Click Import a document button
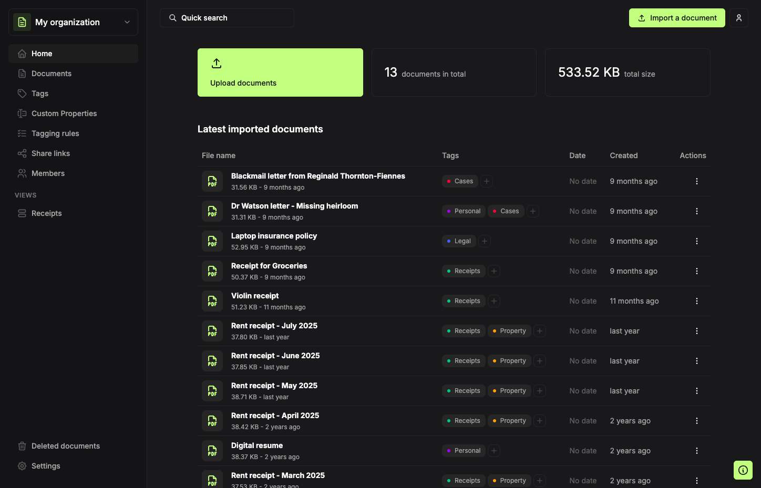This screenshot has width=761, height=488. point(677,18)
